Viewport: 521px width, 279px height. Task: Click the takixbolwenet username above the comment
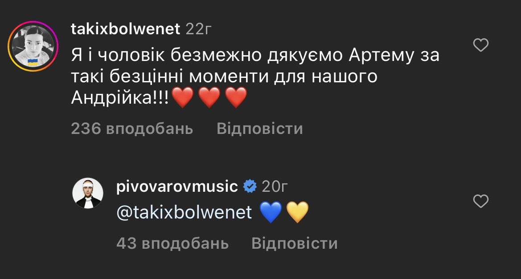coord(126,29)
